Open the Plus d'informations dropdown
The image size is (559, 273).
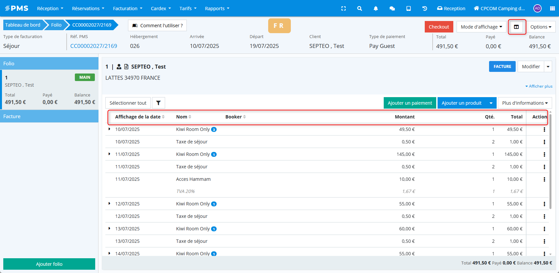point(525,103)
